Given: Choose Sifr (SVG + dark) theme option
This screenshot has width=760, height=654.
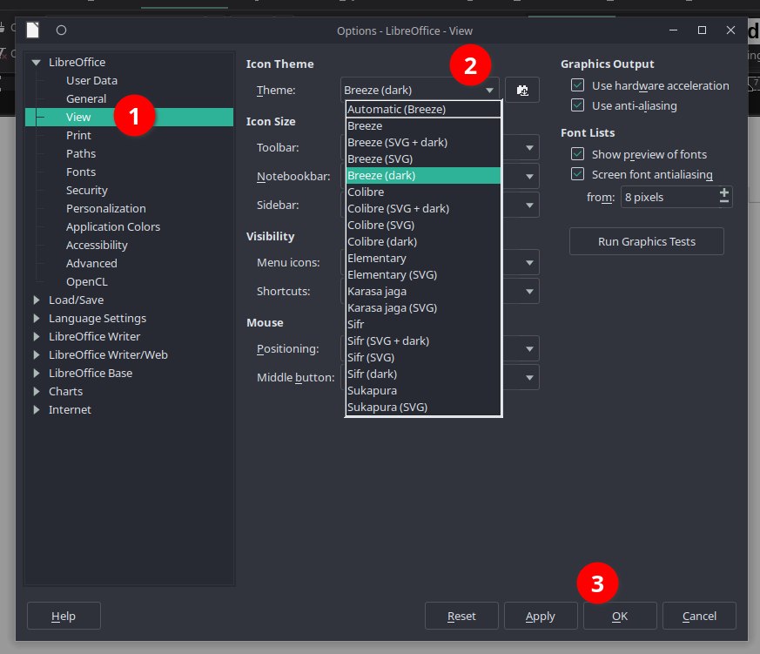Looking at the screenshot, I should [x=423, y=340].
